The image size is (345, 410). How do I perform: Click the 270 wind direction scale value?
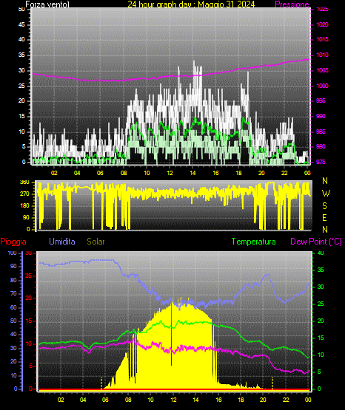click(24, 194)
